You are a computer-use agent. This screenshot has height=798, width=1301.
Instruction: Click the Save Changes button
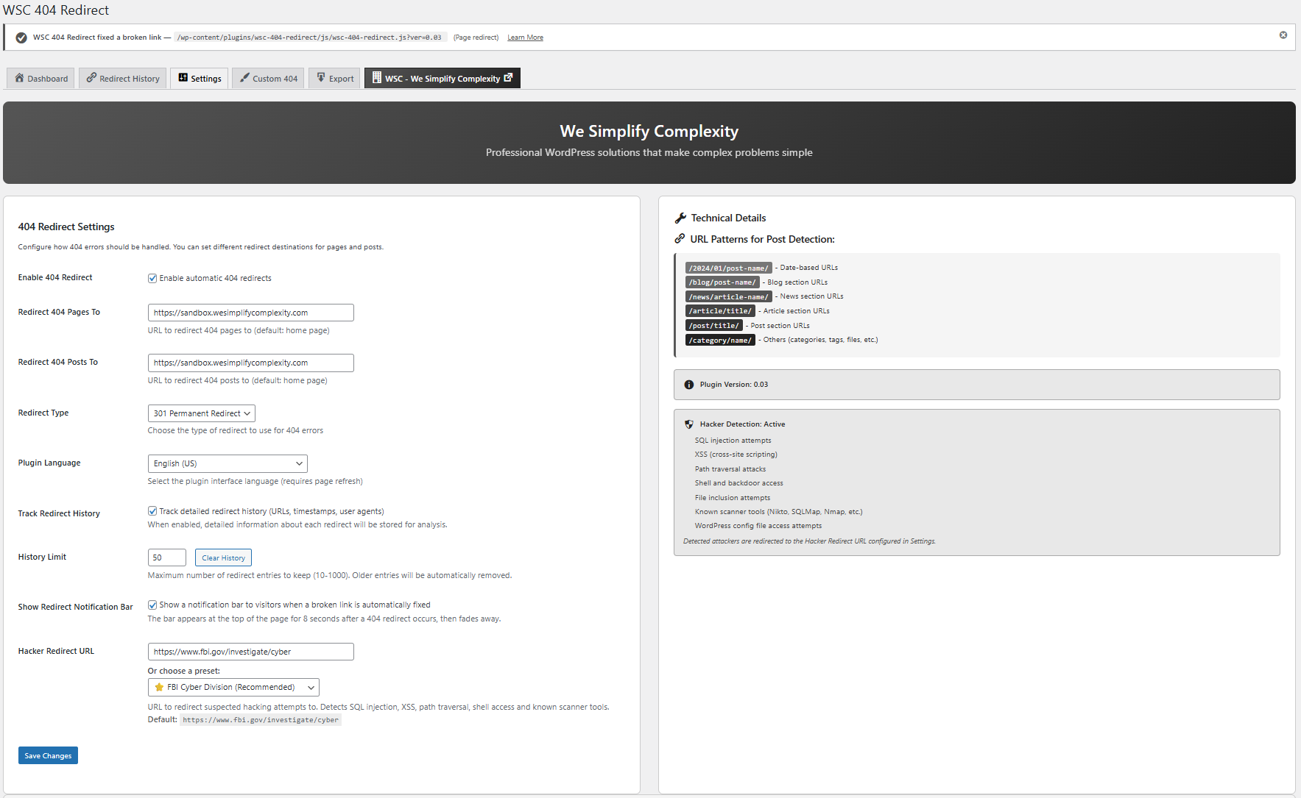pyautogui.click(x=48, y=755)
